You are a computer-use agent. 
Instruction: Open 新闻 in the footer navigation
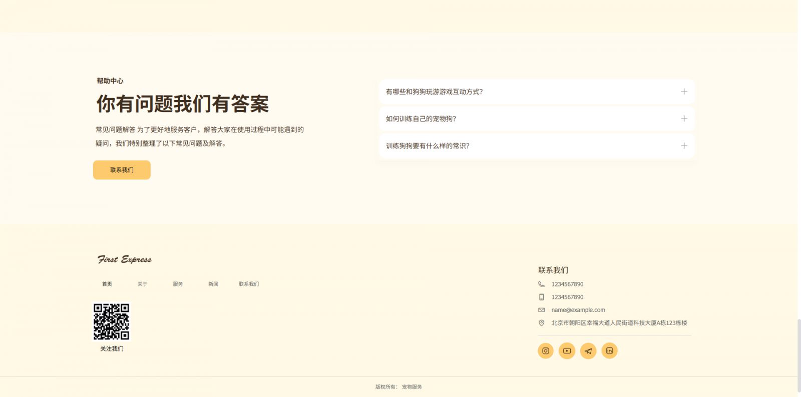click(213, 284)
